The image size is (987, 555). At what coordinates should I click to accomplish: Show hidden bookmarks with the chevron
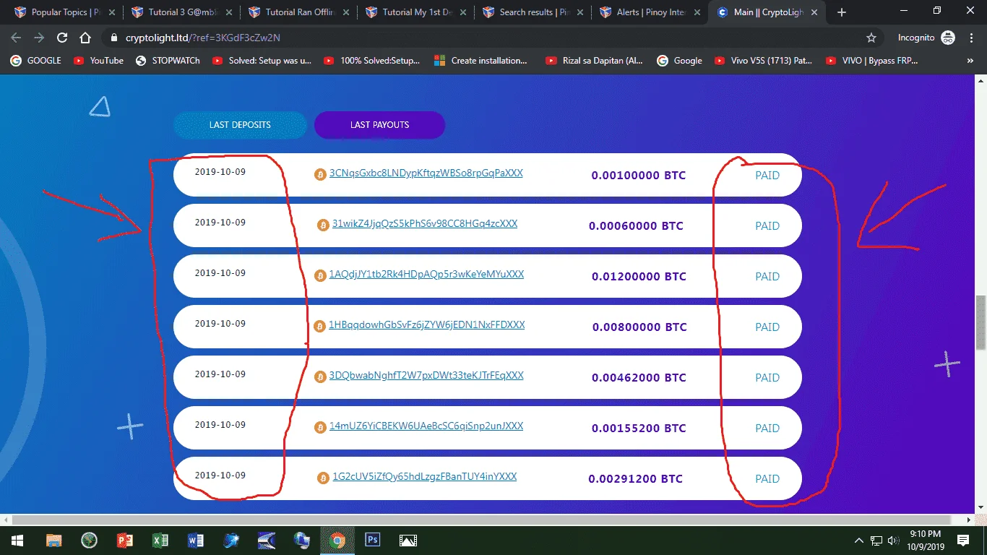pyautogui.click(x=970, y=61)
